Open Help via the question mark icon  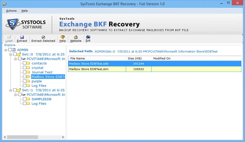pyautogui.click(x=63, y=37)
